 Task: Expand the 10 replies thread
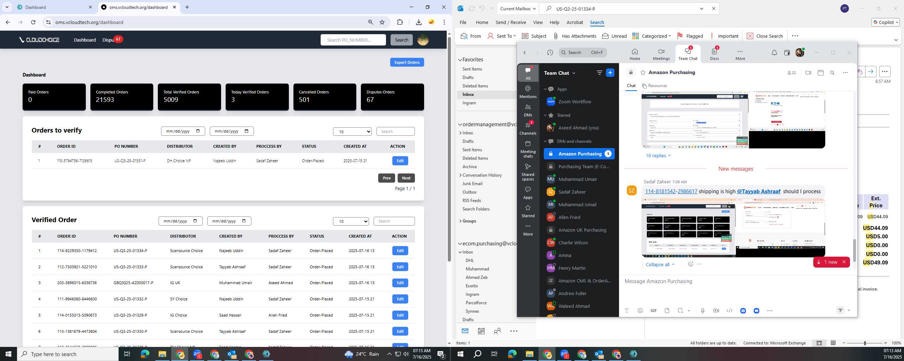click(658, 156)
